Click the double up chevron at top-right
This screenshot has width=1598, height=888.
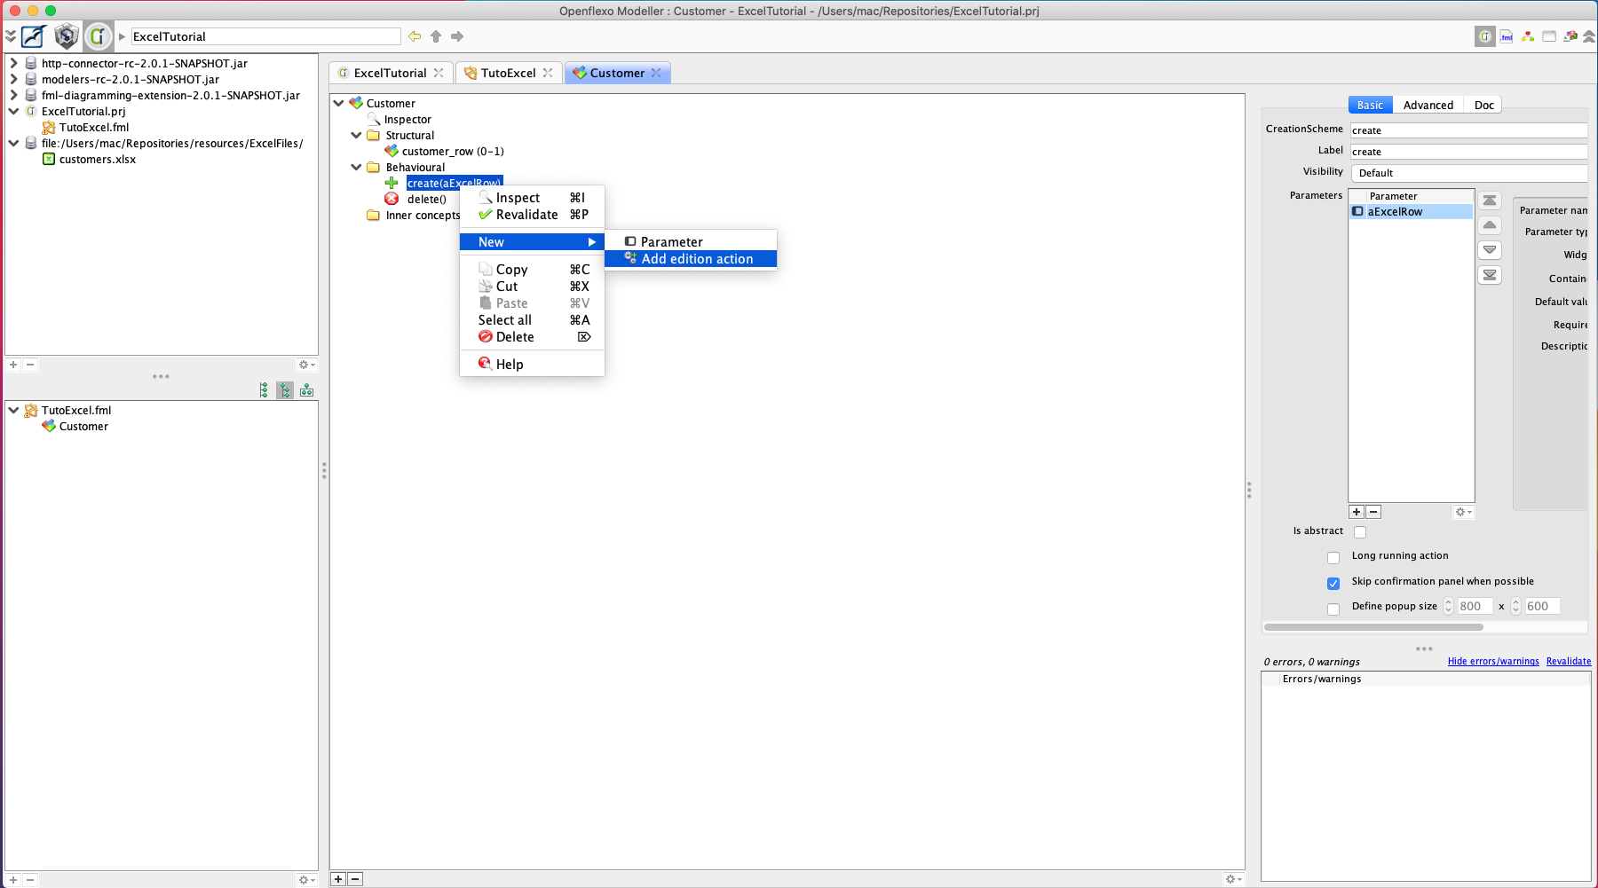pyautogui.click(x=1589, y=36)
